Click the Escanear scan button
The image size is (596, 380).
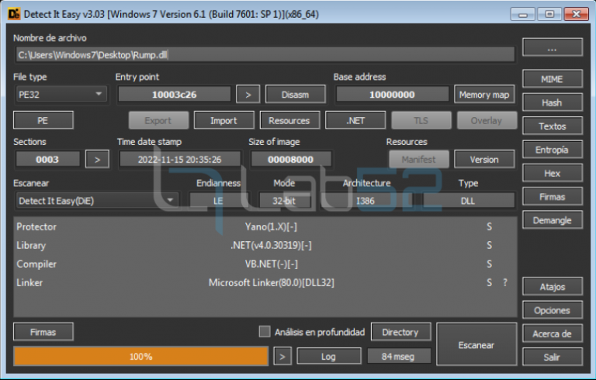tap(476, 345)
